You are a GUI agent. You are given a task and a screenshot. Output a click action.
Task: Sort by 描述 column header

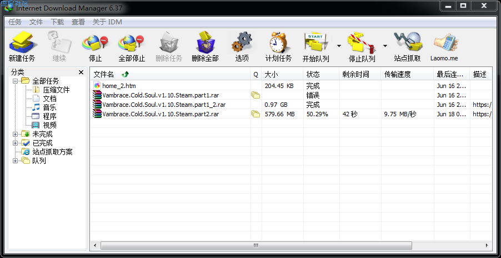(x=480, y=75)
